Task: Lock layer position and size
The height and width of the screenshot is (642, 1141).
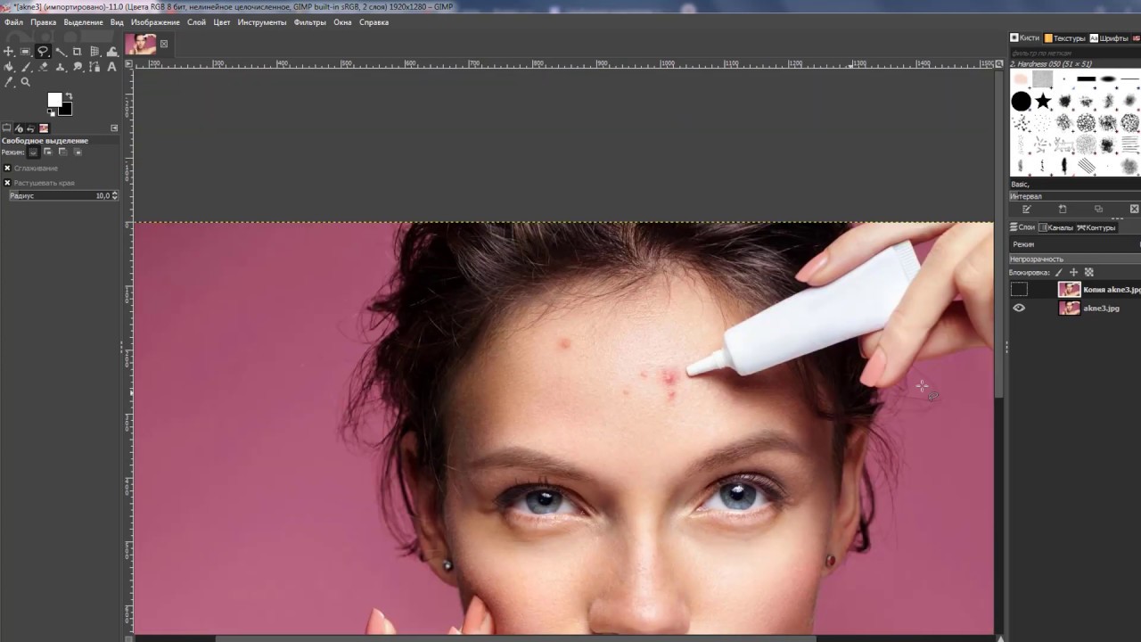Action: [x=1073, y=272]
